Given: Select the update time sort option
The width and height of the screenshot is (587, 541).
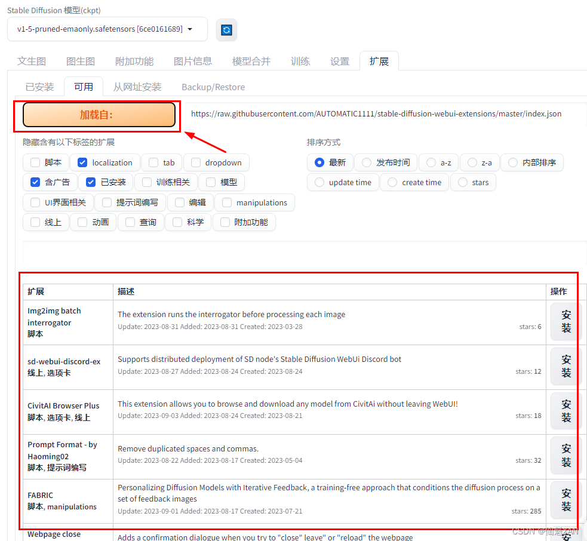Looking at the screenshot, I should (x=318, y=182).
